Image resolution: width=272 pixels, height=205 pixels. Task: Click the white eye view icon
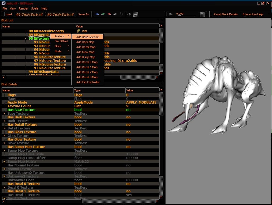pyautogui.click(x=115, y=14)
